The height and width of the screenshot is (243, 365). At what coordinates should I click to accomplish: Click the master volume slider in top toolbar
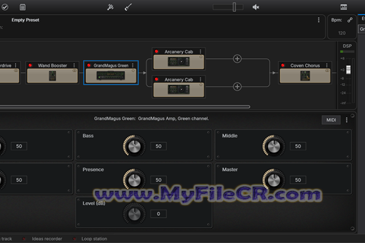pyautogui.click(x=228, y=7)
